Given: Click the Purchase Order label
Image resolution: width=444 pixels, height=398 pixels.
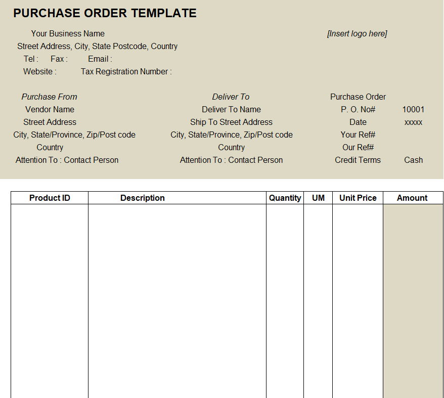Looking at the screenshot, I should (x=358, y=97).
